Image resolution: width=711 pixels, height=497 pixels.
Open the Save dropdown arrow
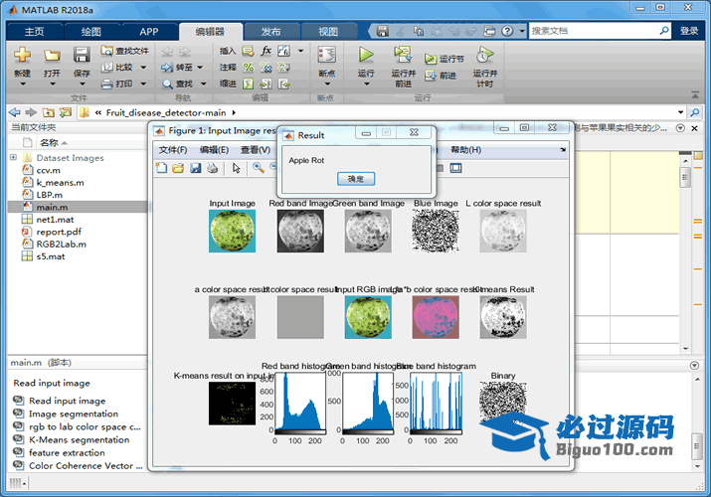pyautogui.click(x=82, y=83)
